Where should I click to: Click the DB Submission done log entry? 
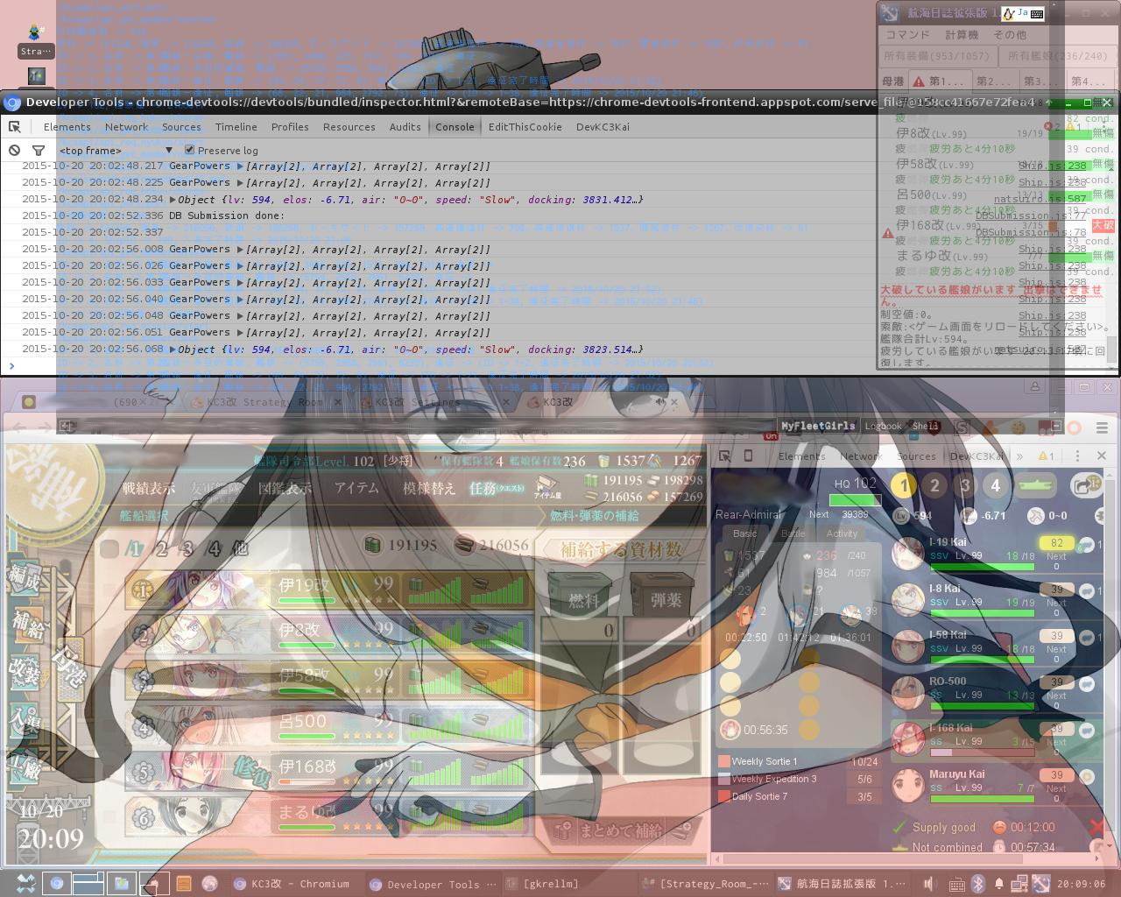click(227, 215)
